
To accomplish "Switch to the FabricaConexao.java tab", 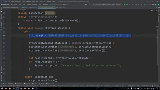I will tap(30, 7).
